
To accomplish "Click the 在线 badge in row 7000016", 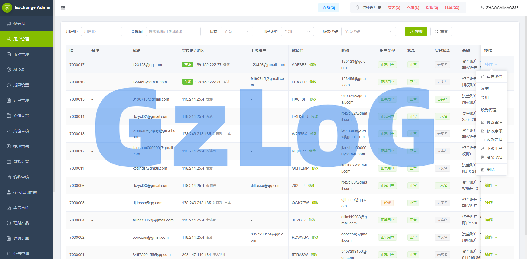I will click(x=188, y=82).
